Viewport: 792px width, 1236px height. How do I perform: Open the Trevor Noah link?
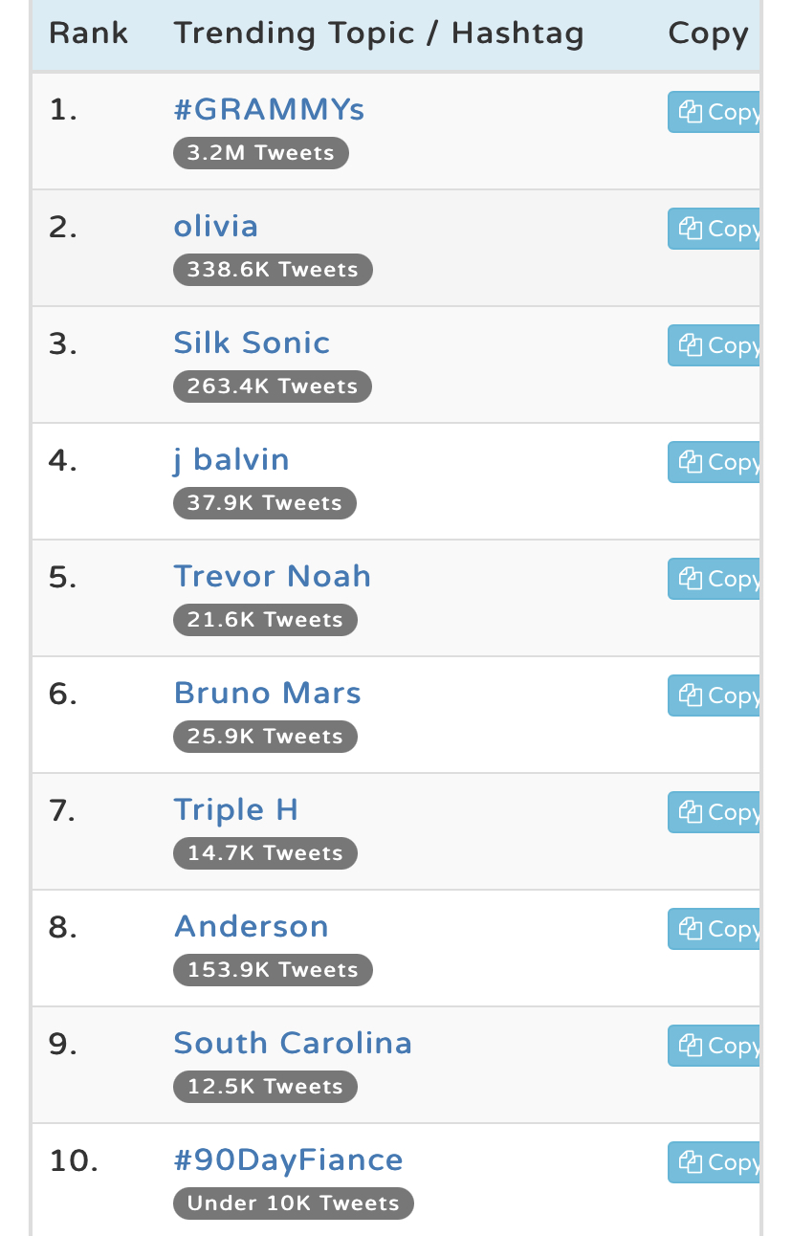(x=273, y=577)
